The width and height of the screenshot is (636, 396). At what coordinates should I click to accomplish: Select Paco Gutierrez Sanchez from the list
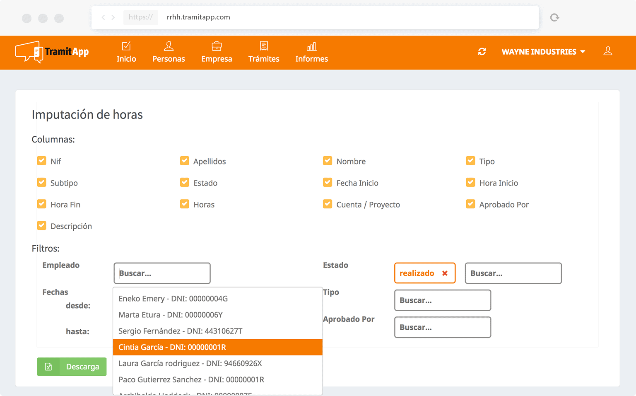pyautogui.click(x=218, y=379)
